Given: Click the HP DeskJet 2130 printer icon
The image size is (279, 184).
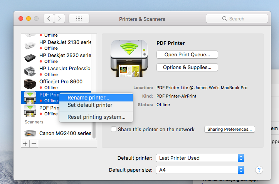Looking at the screenshot, I should [30, 45].
